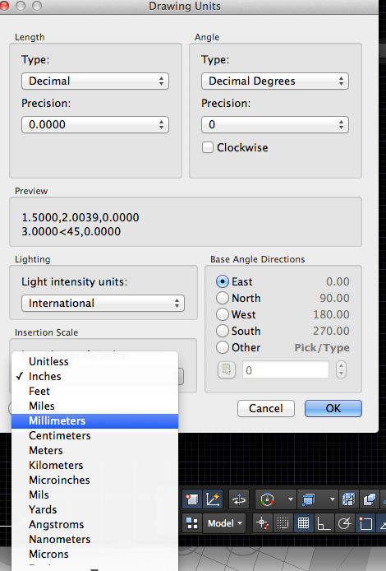
Task: Choose Millimeters from the units list
Action: [x=95, y=421]
